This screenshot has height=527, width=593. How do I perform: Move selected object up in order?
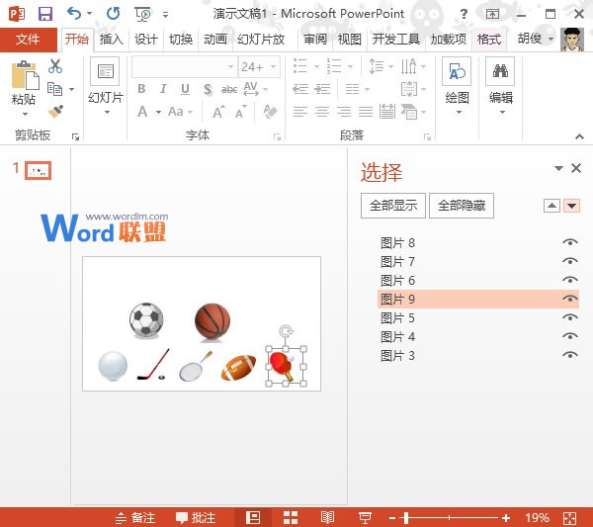coord(551,206)
